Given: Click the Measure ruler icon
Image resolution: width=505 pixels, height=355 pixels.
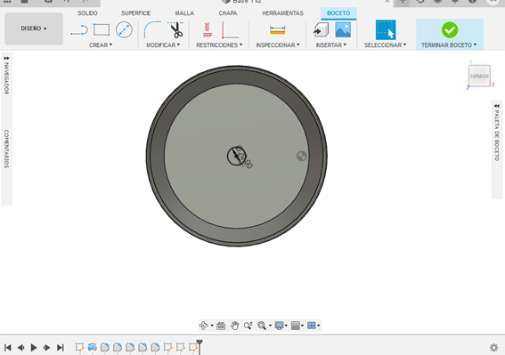Looking at the screenshot, I should [277, 30].
